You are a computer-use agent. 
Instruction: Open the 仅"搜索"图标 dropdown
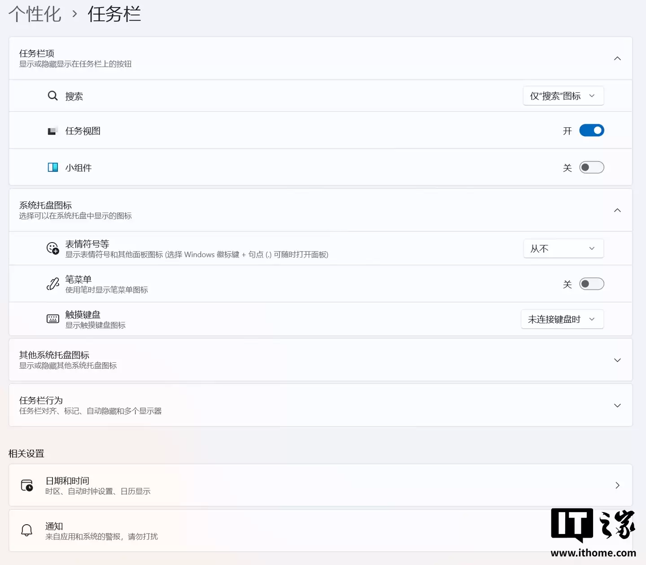point(563,96)
